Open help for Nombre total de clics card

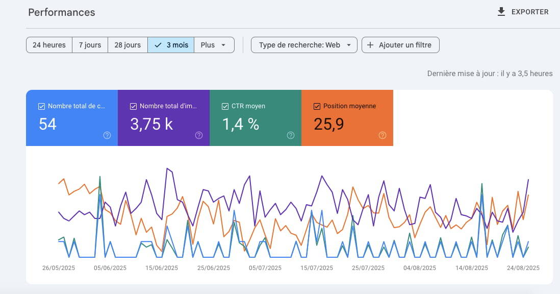tap(106, 135)
